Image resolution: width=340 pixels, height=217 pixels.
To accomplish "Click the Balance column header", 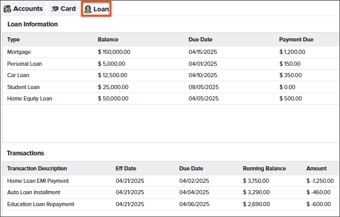I will tap(108, 39).
